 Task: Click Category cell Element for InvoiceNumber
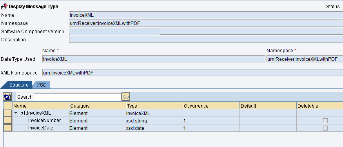[x=98, y=121]
